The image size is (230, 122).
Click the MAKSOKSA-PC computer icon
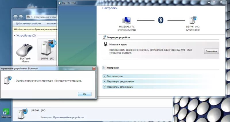click(x=126, y=20)
